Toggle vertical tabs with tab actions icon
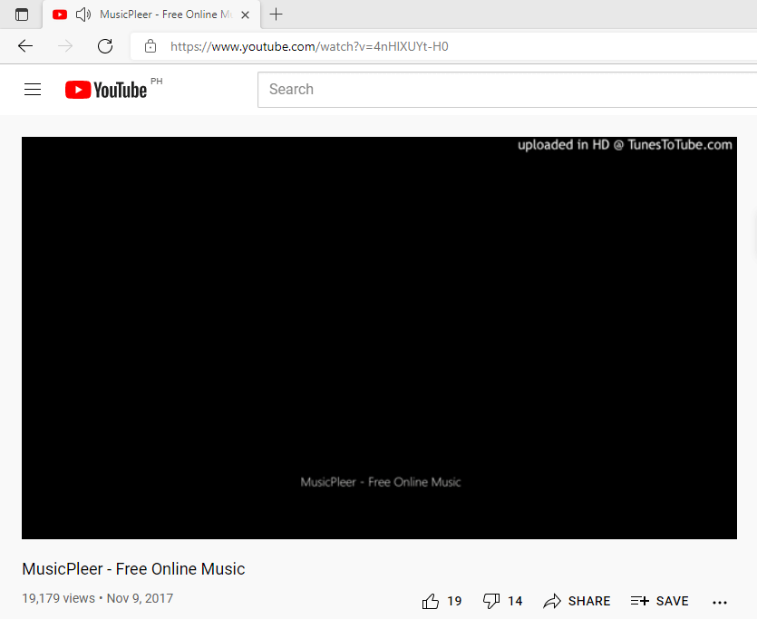The image size is (757, 619). [x=21, y=15]
